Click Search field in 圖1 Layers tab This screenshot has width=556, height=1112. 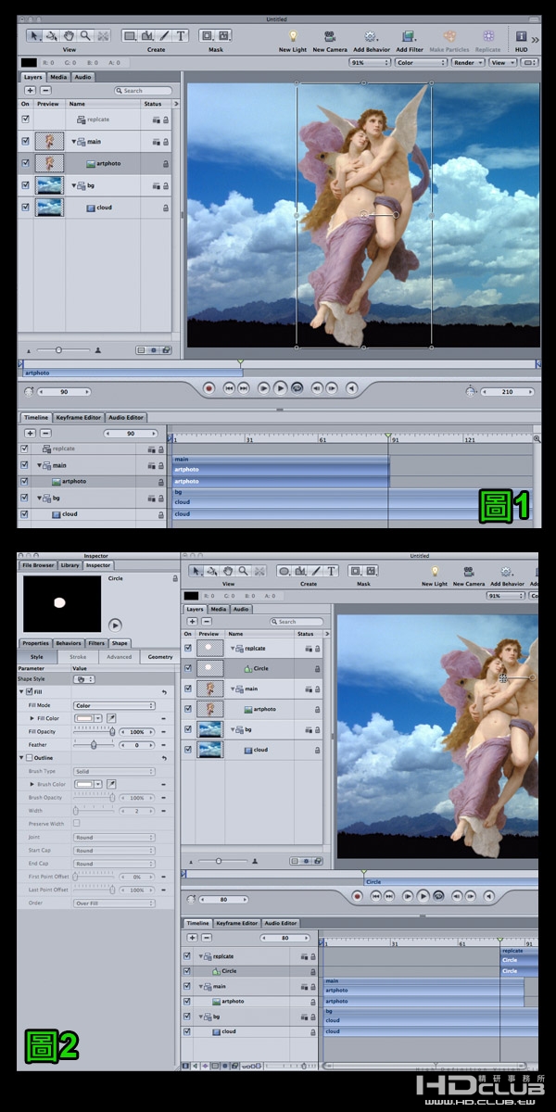143,91
